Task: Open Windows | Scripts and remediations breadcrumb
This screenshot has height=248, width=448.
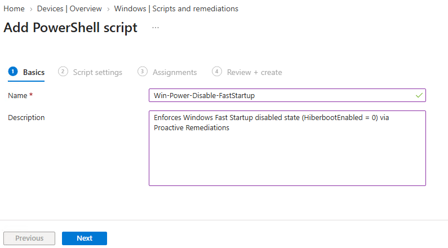Action: 176,9
